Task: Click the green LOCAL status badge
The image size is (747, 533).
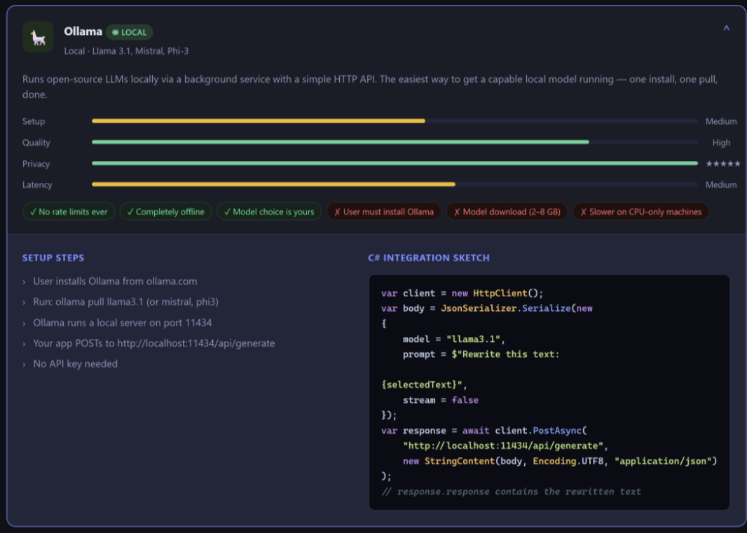Action: (x=130, y=32)
